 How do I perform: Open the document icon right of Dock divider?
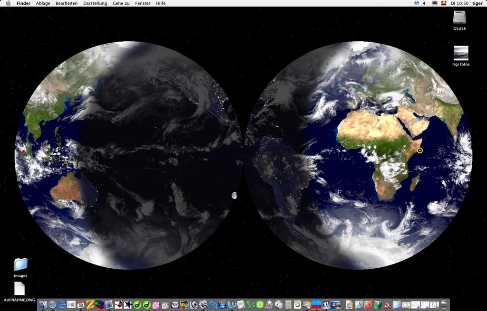[350, 304]
